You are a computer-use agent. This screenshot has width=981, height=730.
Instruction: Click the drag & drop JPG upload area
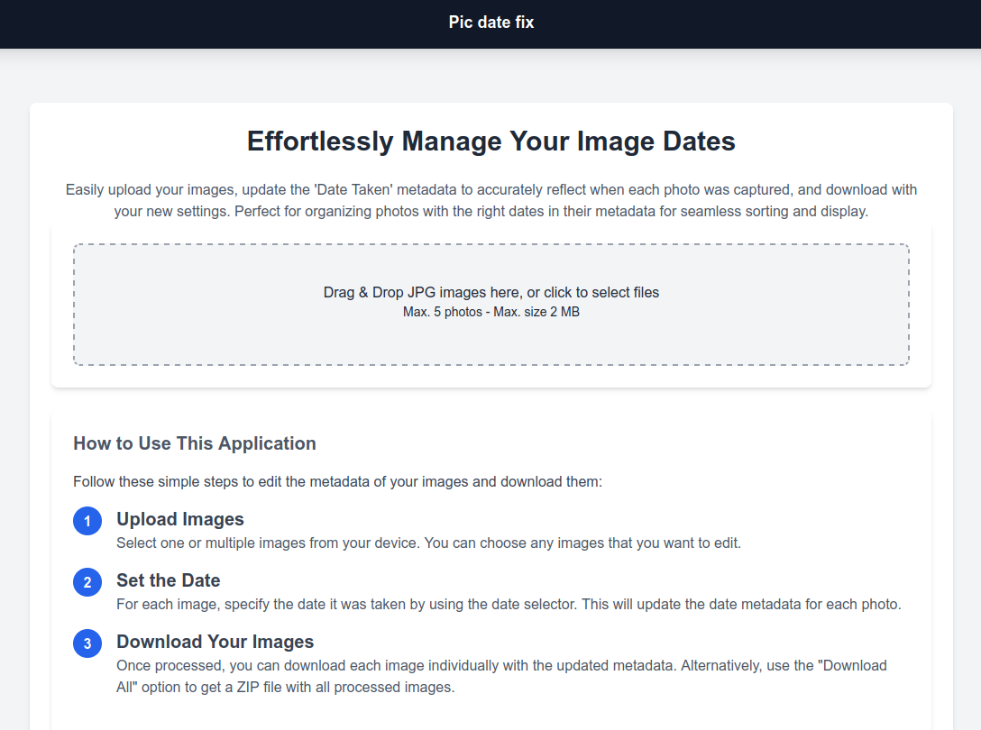point(491,305)
